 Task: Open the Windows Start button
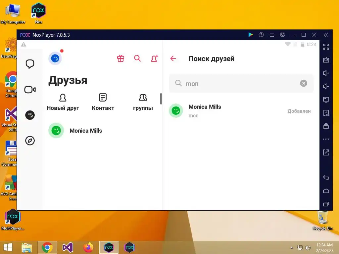8,247
